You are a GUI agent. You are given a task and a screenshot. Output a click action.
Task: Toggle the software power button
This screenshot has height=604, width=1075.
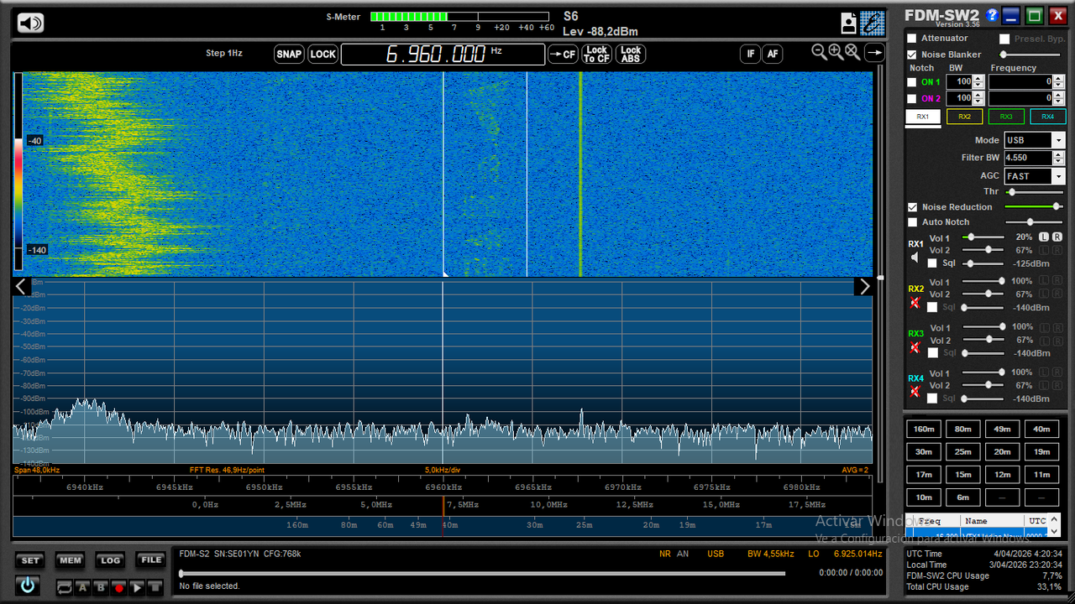click(28, 585)
